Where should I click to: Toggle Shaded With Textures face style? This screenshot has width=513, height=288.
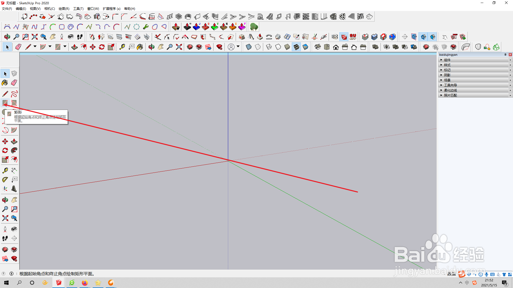(296, 47)
